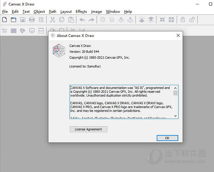Click the Lock padlock icon
Viewport: 214px width, 172px height.
click(x=183, y=20)
